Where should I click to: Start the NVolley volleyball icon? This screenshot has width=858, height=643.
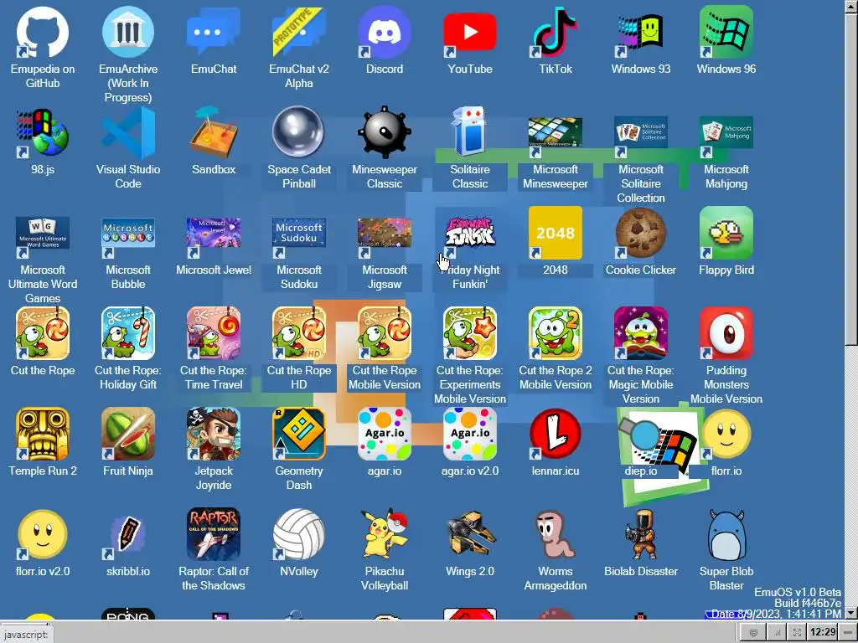tap(299, 534)
